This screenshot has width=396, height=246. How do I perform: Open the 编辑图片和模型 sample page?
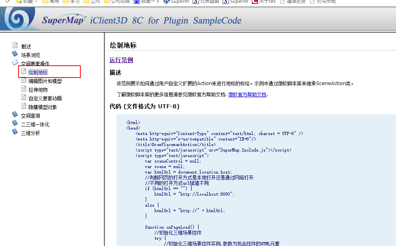[45, 81]
